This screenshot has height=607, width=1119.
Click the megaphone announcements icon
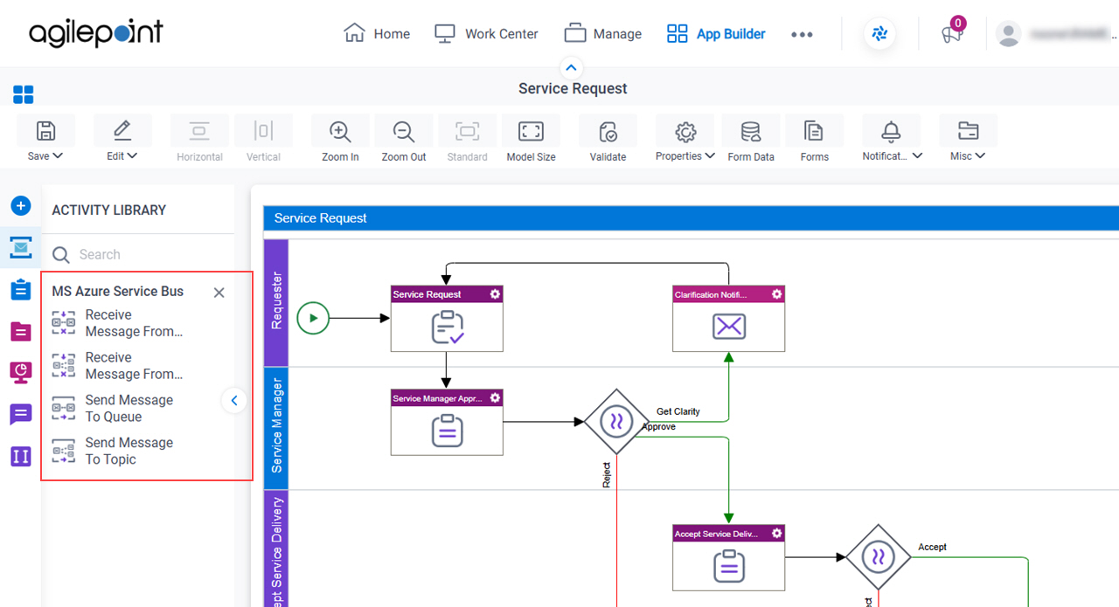(x=951, y=34)
